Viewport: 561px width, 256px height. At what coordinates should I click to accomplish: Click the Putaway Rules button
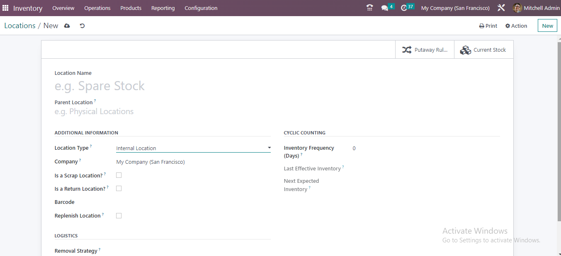[425, 50]
